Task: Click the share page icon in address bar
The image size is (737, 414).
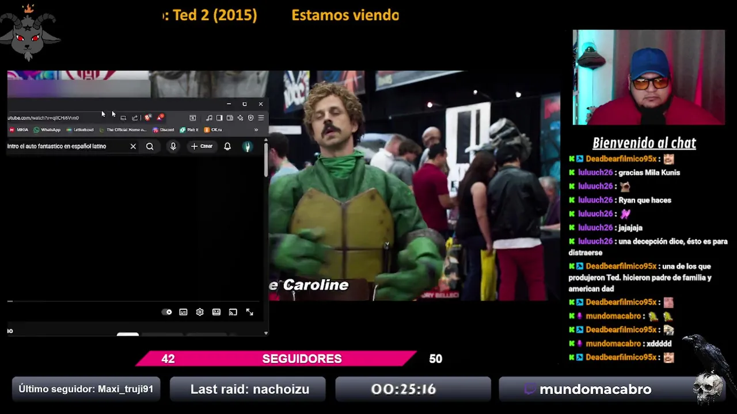Action: tap(135, 118)
